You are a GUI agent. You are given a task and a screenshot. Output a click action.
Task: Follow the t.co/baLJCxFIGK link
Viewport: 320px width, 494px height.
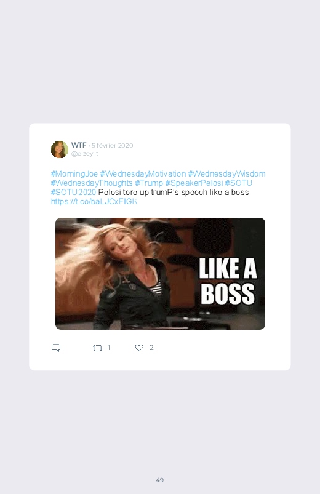(94, 202)
